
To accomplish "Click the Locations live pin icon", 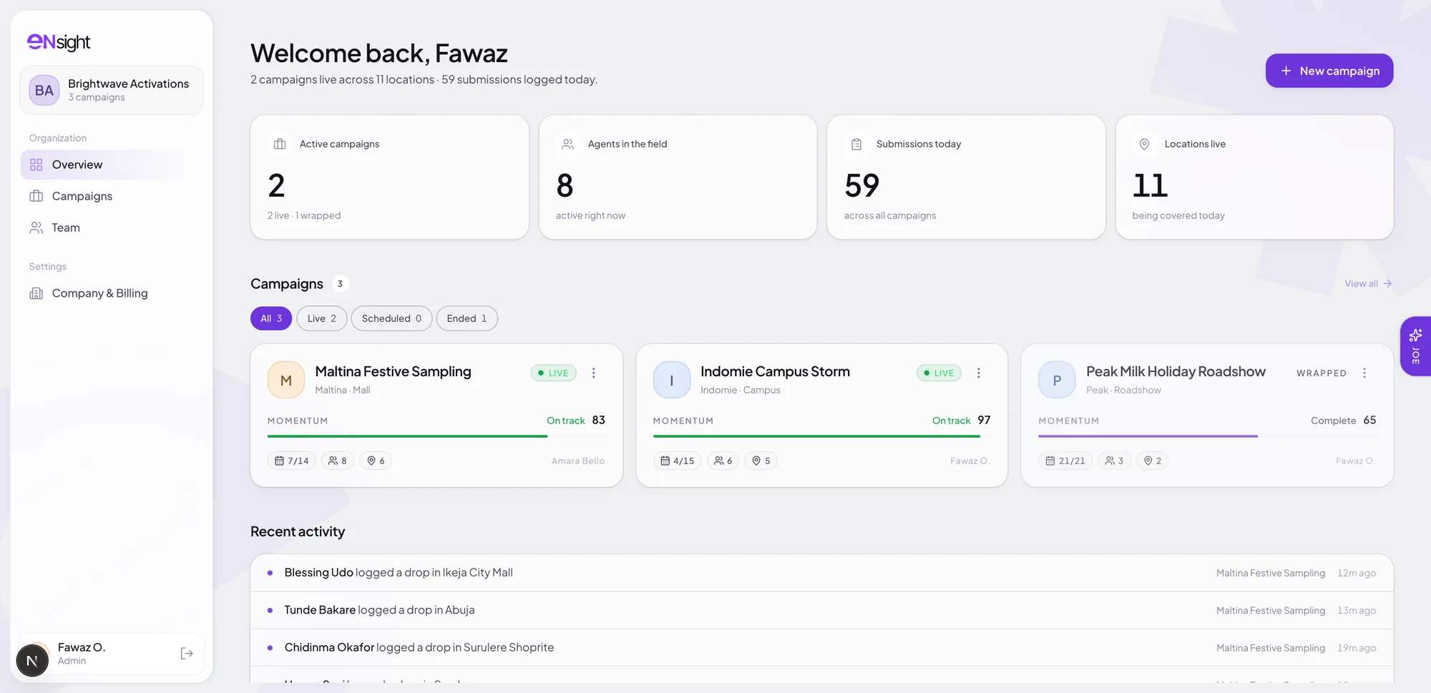I will (x=1145, y=144).
